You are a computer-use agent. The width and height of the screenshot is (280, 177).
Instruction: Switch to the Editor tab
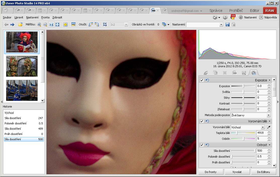click(x=254, y=11)
